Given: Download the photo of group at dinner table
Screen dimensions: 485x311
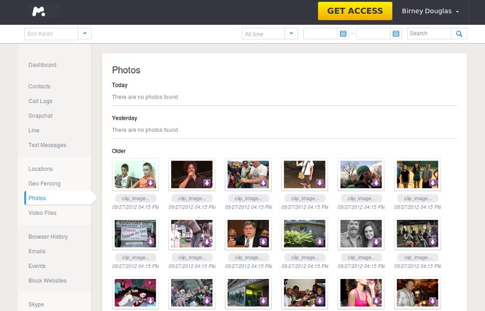Looking at the screenshot, I should (x=320, y=301).
